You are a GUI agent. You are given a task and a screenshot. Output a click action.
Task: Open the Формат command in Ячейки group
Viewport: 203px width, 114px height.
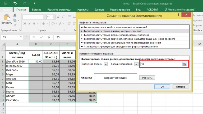pos(197,25)
